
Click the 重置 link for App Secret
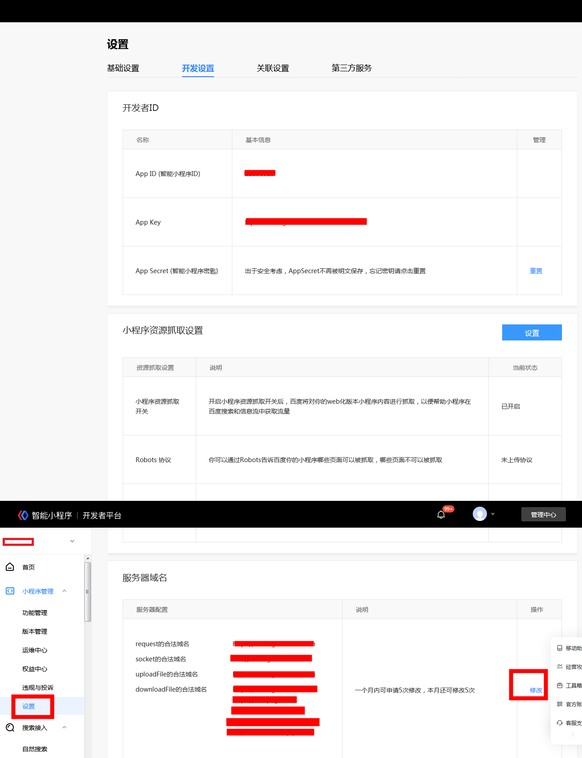(536, 271)
